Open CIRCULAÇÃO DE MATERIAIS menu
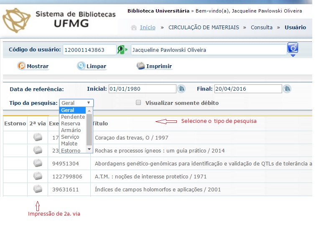 tap(204, 27)
